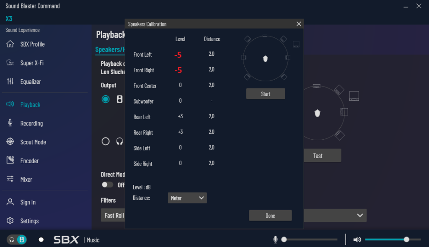The height and width of the screenshot is (247, 429).
Task: Click the Done button
Action: (270, 216)
